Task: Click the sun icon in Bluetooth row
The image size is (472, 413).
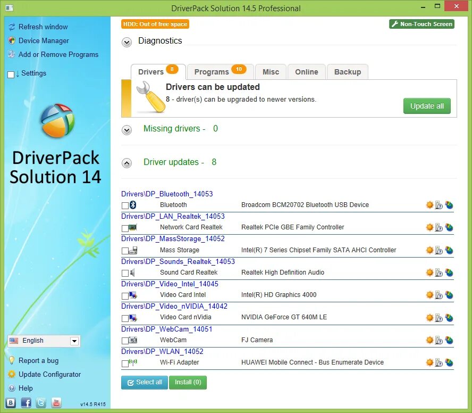Action: (429, 205)
